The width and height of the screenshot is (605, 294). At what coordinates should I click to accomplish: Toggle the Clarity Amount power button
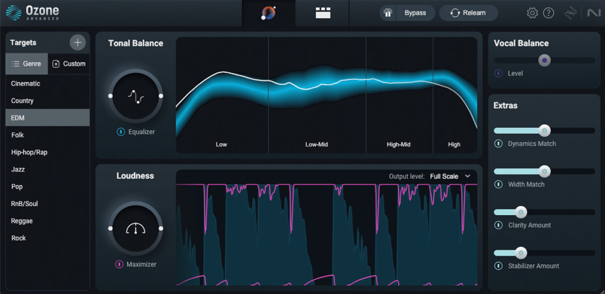coord(499,225)
